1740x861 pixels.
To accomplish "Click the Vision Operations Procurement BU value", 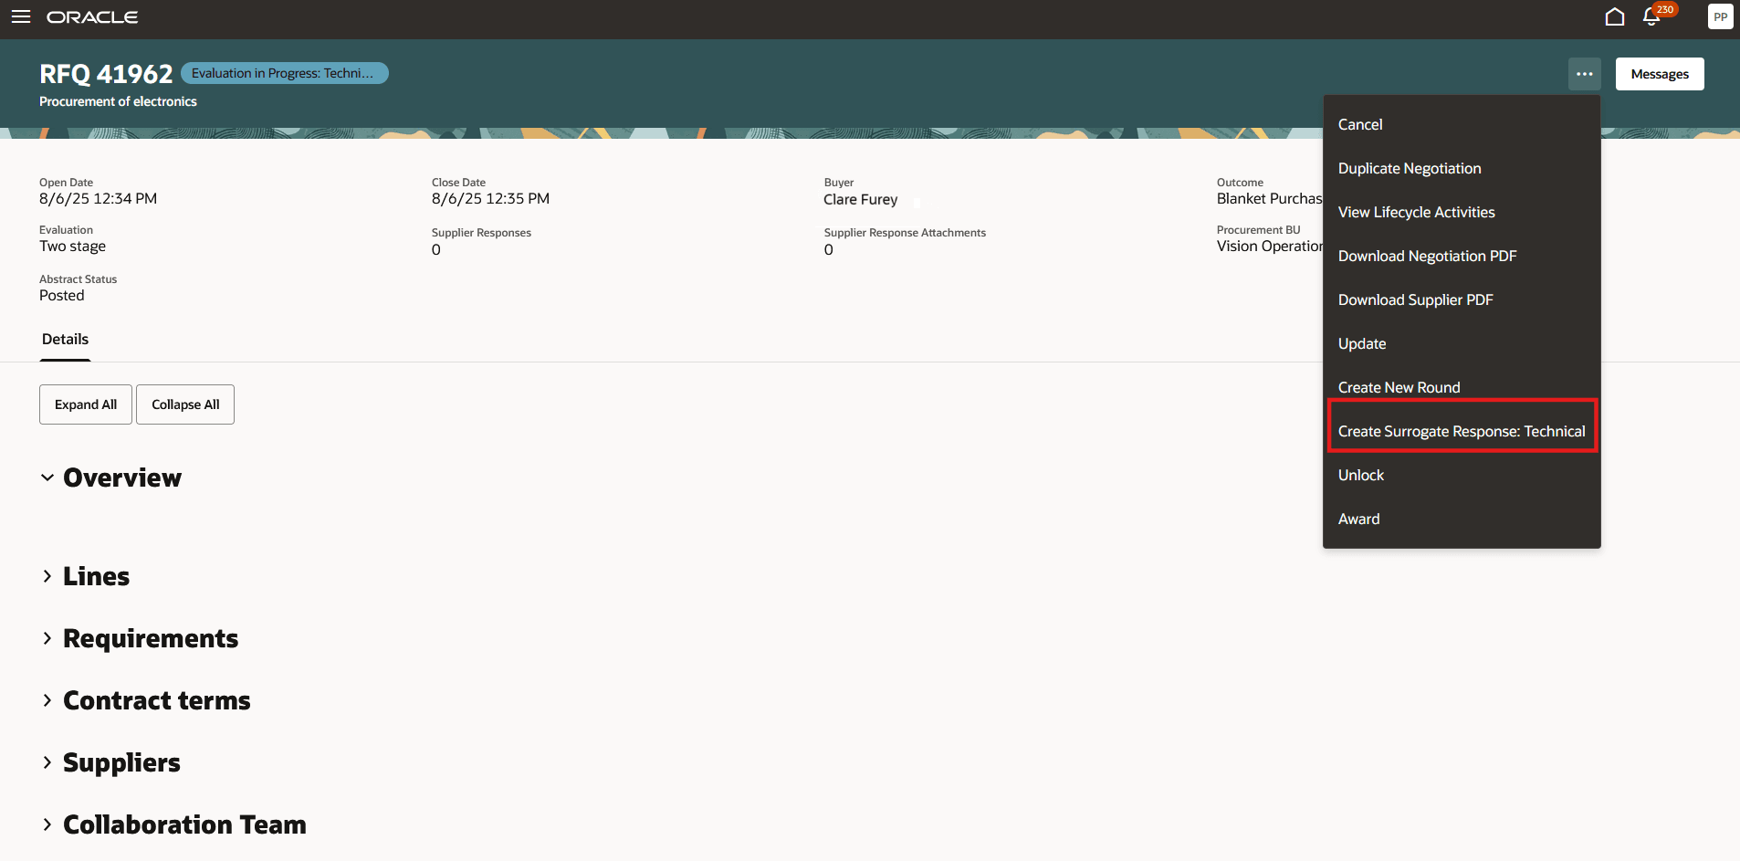I will (x=1270, y=246).
